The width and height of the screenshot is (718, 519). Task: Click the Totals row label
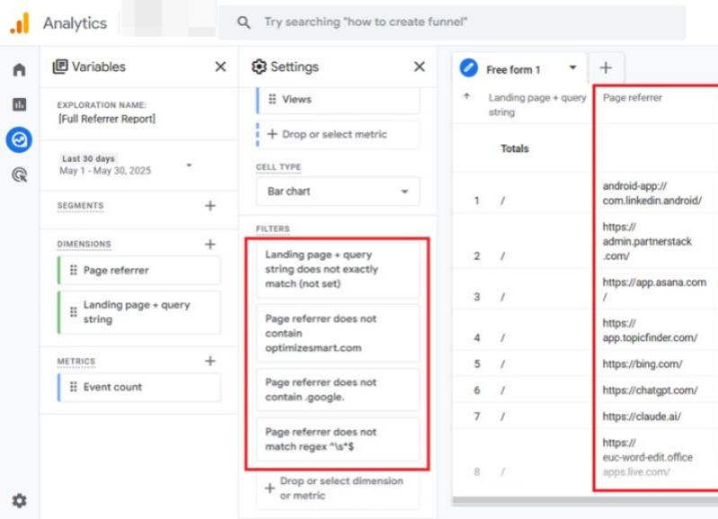pyautogui.click(x=514, y=148)
